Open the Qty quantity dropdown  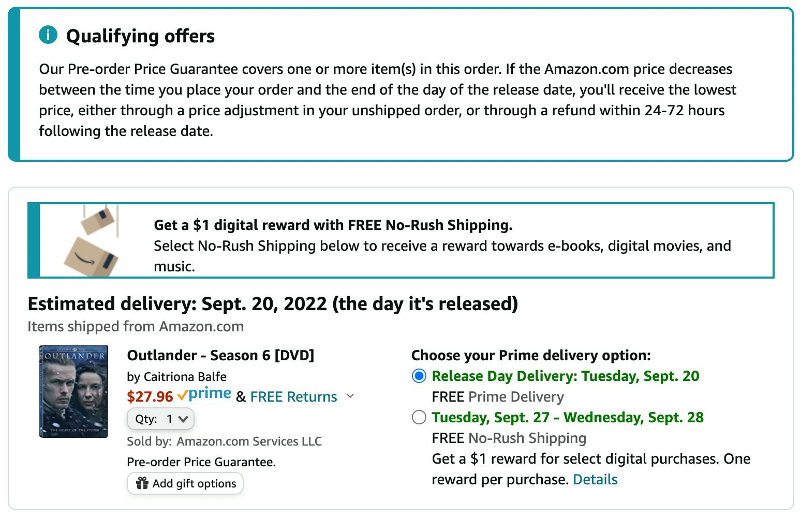pyautogui.click(x=160, y=419)
